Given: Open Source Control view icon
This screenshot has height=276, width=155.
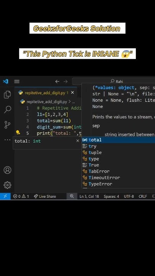Looking at the screenshot, I should [7, 125].
